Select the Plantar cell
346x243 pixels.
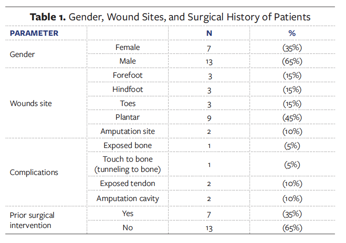(x=127, y=117)
